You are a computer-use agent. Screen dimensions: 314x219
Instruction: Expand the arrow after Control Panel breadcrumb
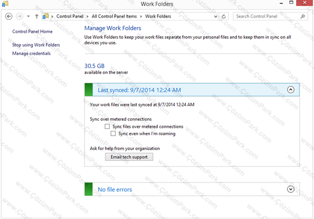click(x=87, y=17)
